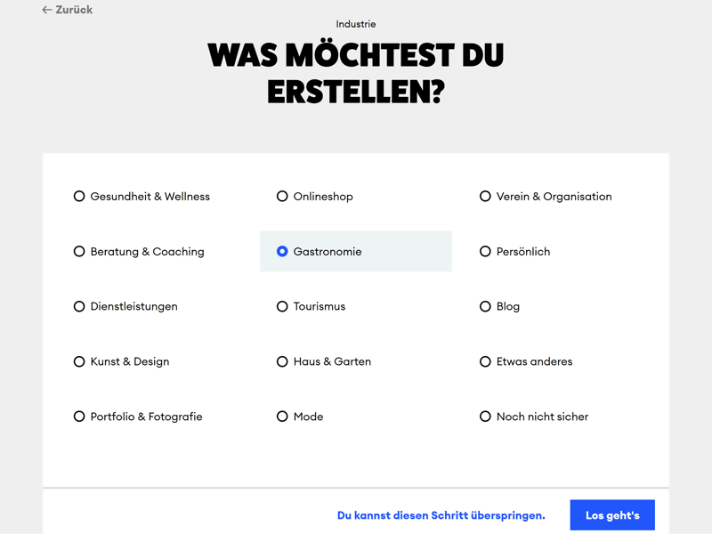Select the Etwas anderes option
The width and height of the screenshot is (712, 534).
pos(485,361)
